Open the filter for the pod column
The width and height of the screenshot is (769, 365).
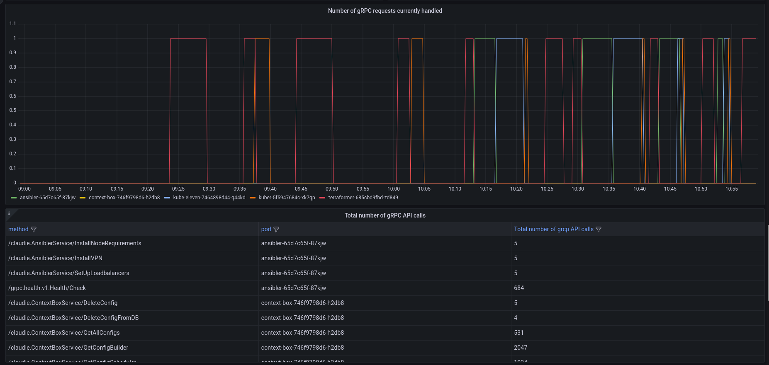[x=276, y=230]
